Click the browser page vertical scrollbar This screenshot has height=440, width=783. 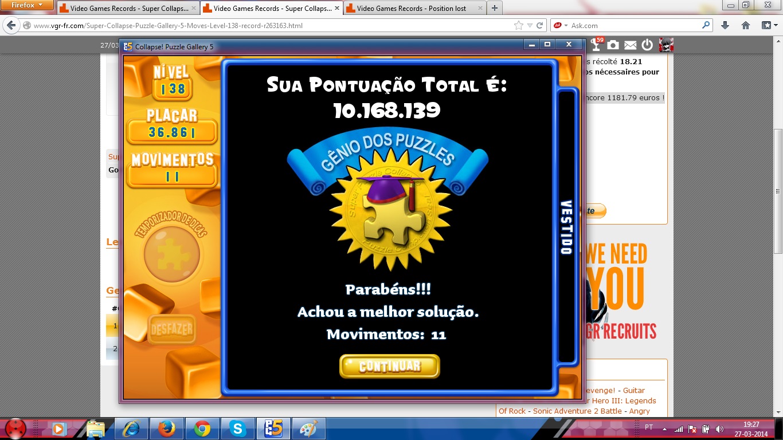(777, 189)
